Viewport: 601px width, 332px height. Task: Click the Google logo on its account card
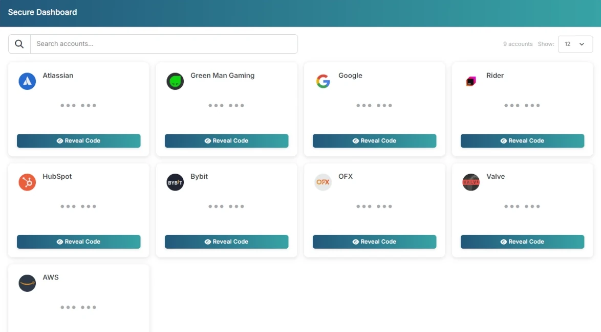point(323,81)
